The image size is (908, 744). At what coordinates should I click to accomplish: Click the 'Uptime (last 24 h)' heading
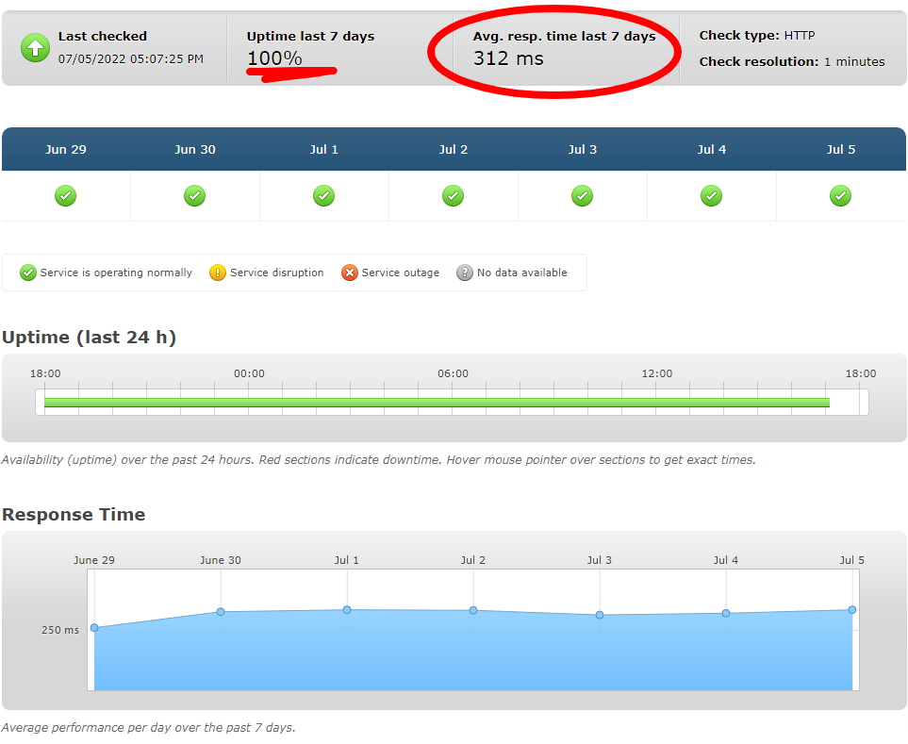point(90,337)
